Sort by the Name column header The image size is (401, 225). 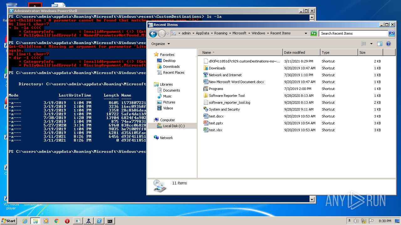pos(240,52)
